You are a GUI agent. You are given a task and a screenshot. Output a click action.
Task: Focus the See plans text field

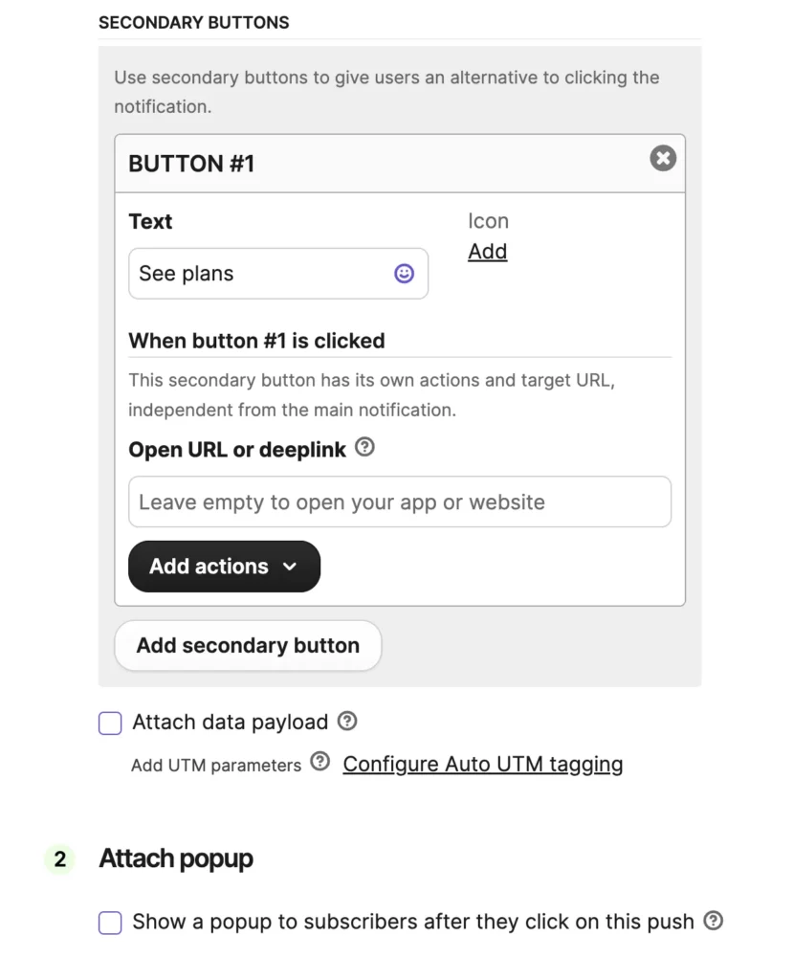pos(258,274)
